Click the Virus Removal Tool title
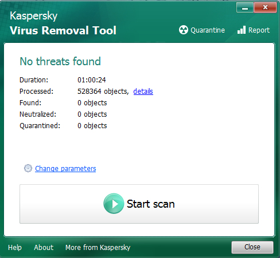 pos(63,30)
